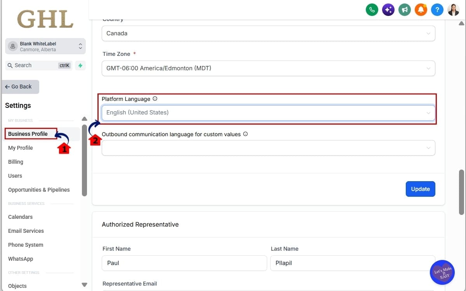Click the Representative Email label
This screenshot has width=466, height=291.
[130, 284]
